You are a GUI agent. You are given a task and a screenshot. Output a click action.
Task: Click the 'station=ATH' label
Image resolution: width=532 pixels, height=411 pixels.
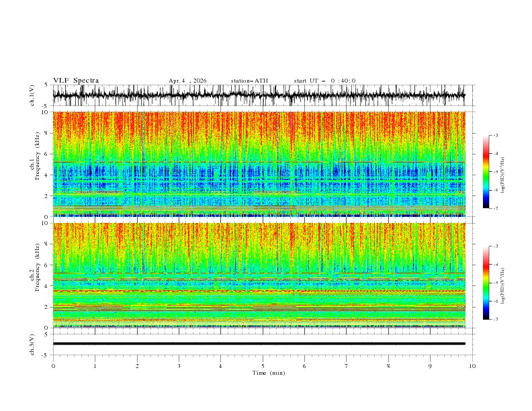[x=249, y=81]
